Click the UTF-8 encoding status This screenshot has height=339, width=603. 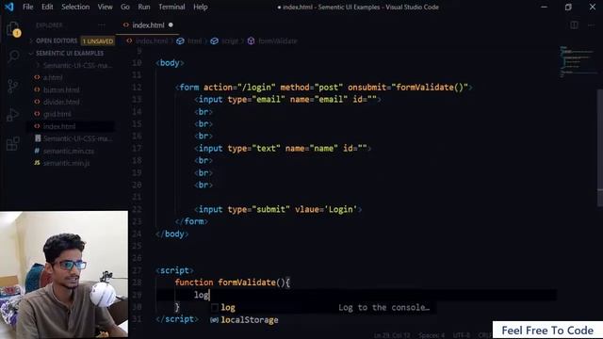tap(461, 335)
